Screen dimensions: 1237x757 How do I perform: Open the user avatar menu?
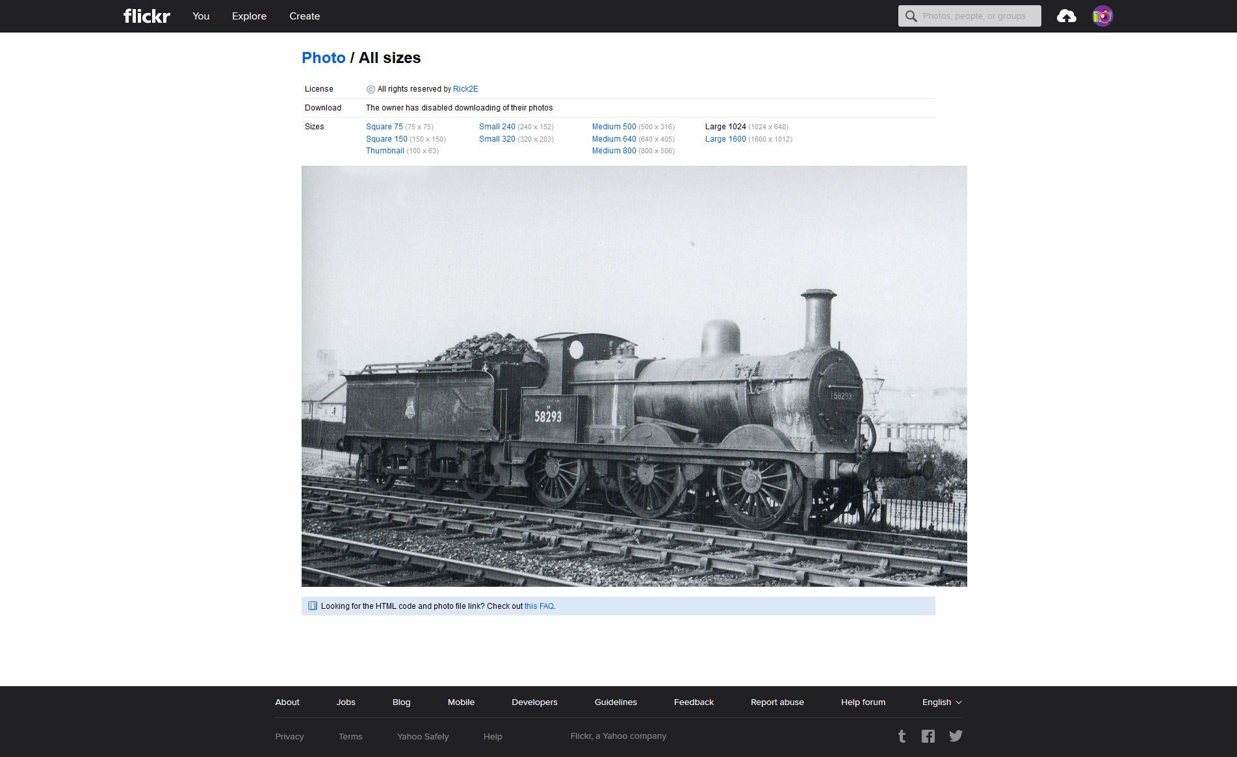pos(1102,16)
